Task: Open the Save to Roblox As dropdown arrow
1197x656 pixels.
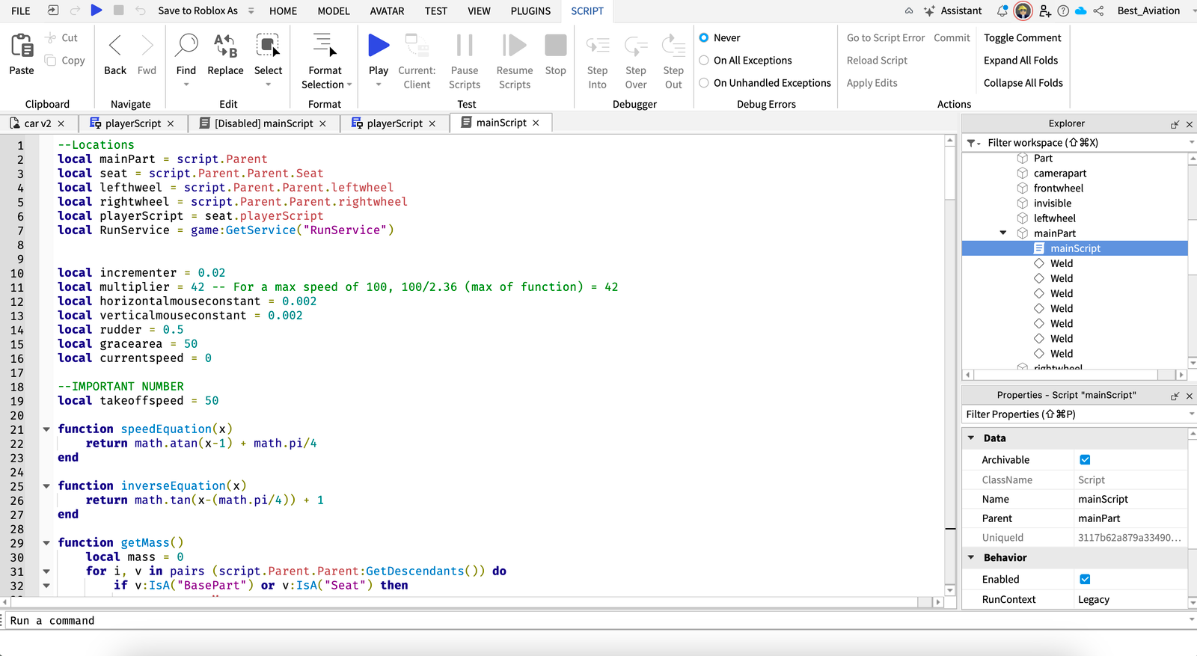Action: tap(251, 11)
